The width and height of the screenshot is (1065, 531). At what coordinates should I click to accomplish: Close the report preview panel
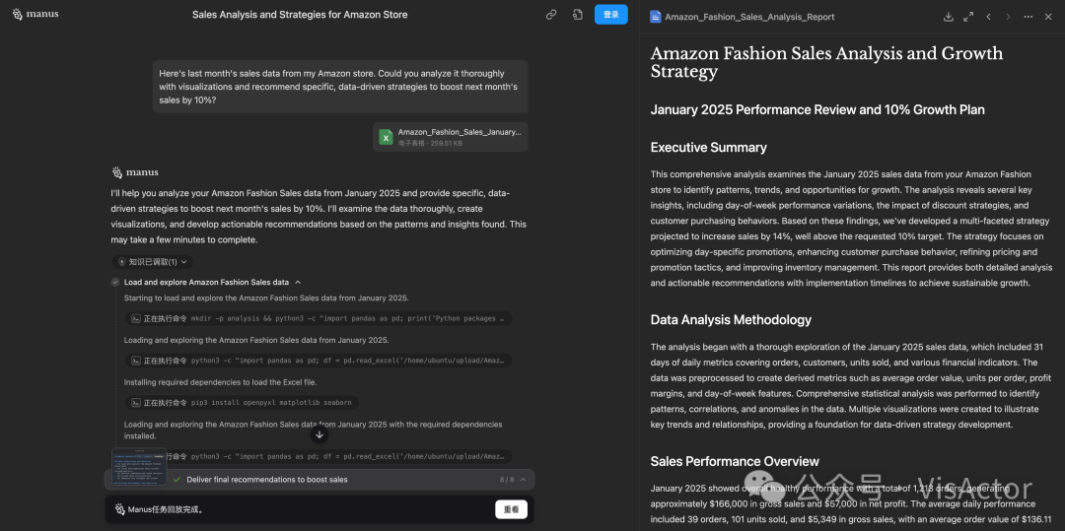click(1049, 17)
